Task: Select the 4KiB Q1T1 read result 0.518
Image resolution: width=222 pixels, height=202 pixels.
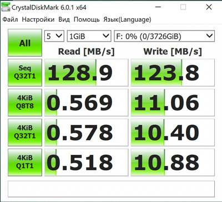Action: point(86,162)
